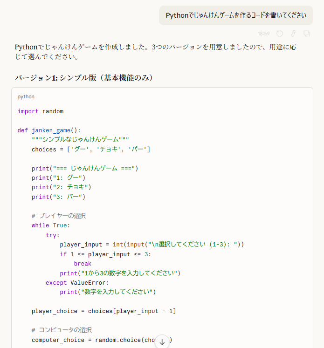
Task: Click the edit pencil icon under the user message
Action: [293, 34]
